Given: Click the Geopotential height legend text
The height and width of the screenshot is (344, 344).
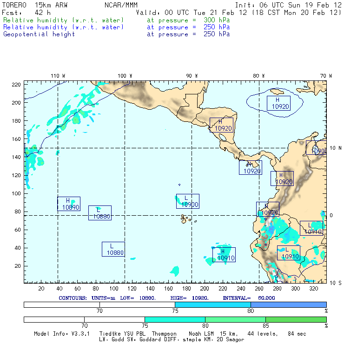Looking at the screenshot, I should 39,34.
